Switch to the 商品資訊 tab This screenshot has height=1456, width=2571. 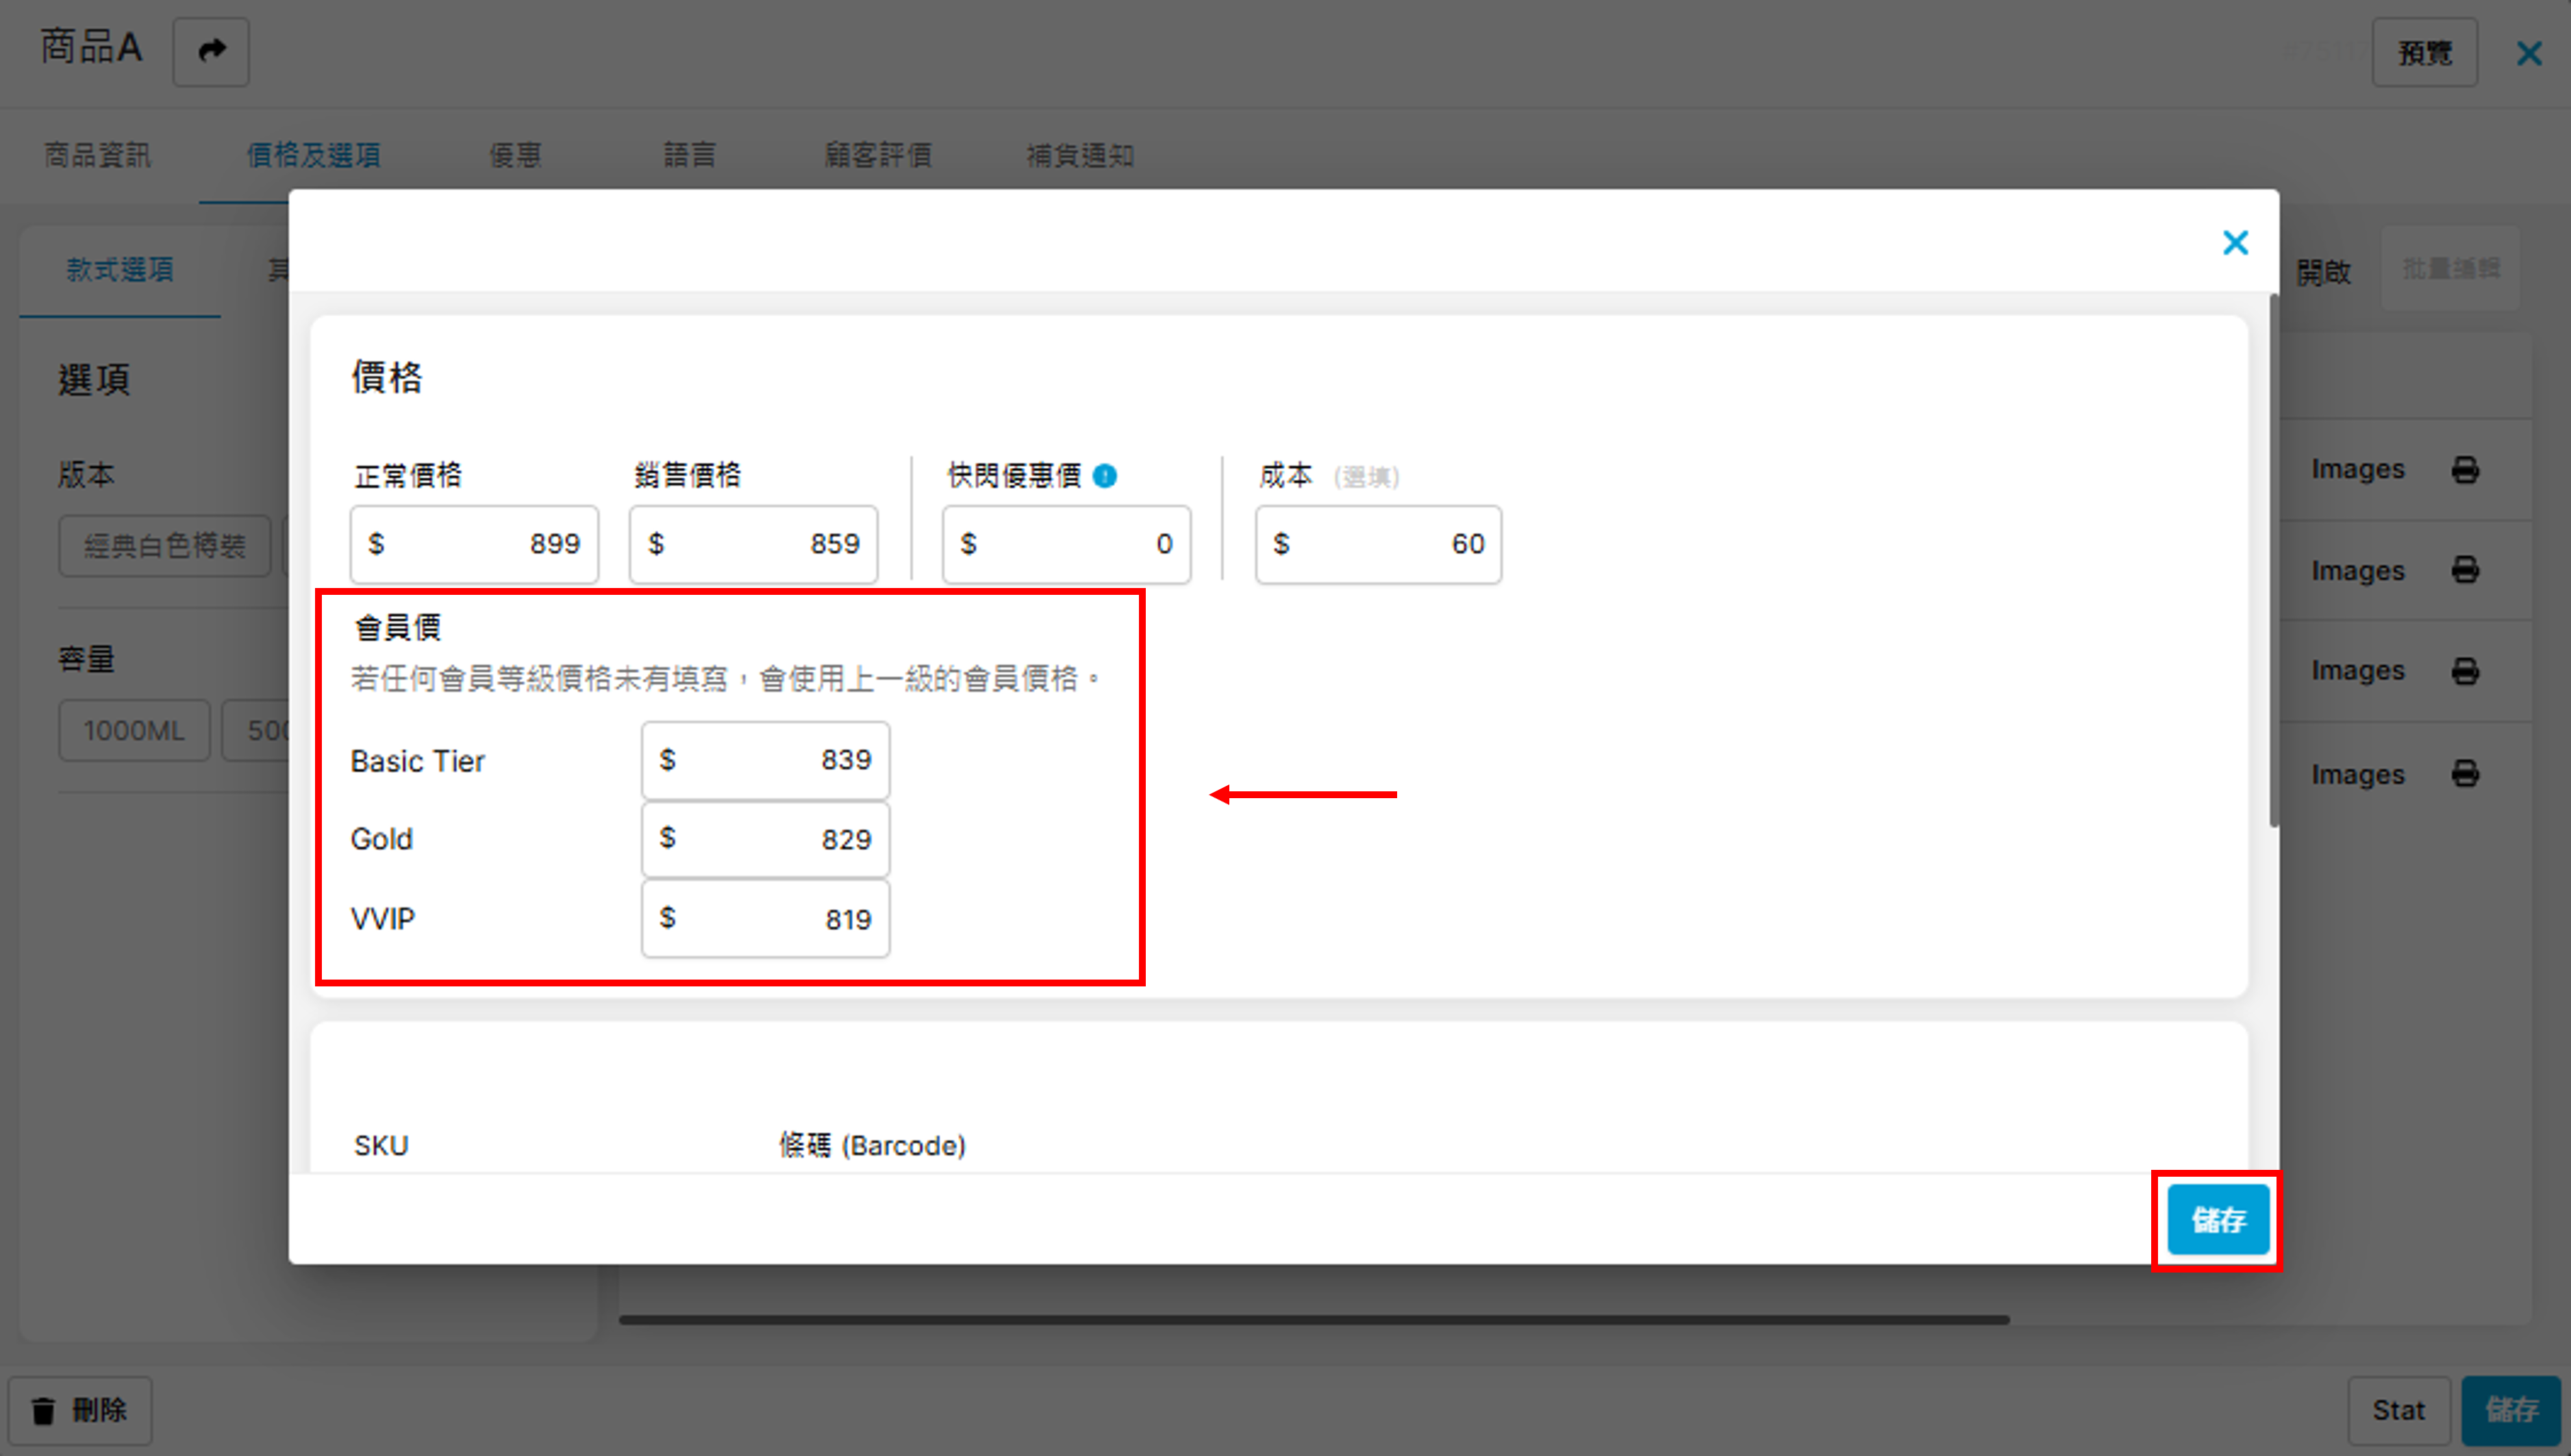(98, 155)
